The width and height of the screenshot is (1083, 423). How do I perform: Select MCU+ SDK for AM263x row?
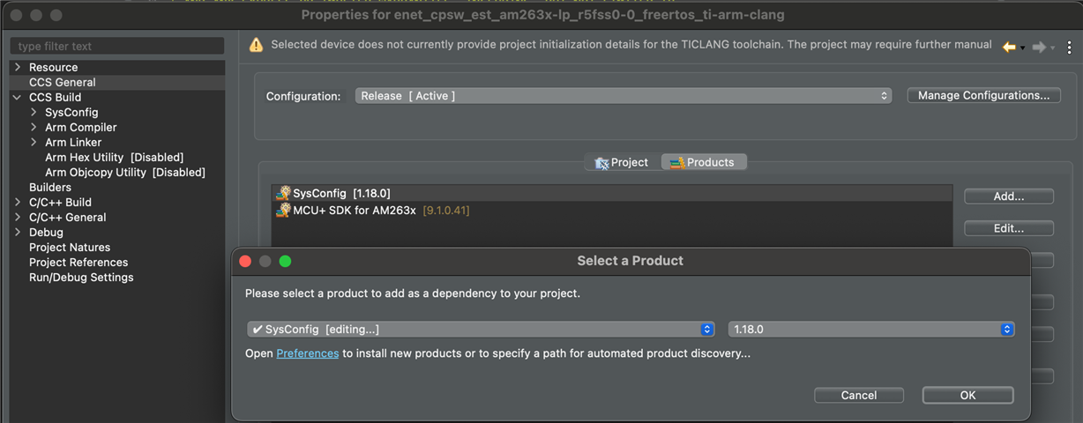612,211
